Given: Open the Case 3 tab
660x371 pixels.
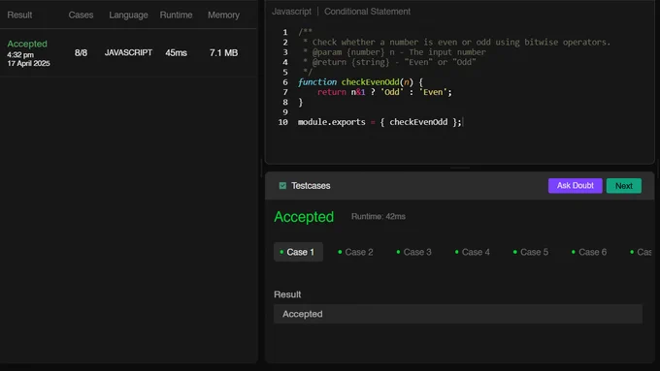Looking at the screenshot, I should point(414,252).
